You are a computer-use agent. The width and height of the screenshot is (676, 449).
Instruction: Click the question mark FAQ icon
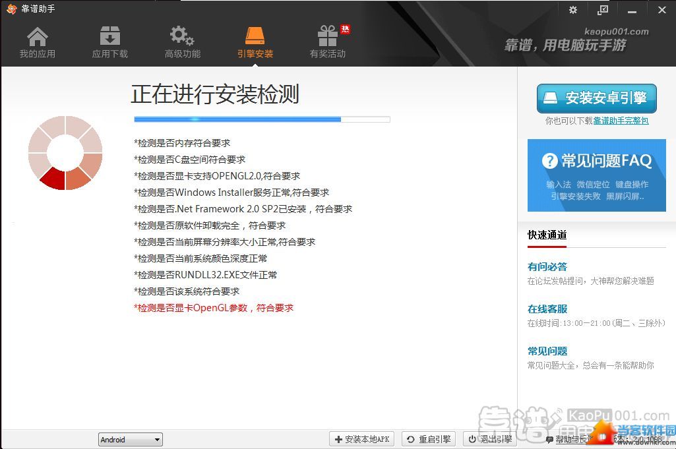(x=549, y=161)
